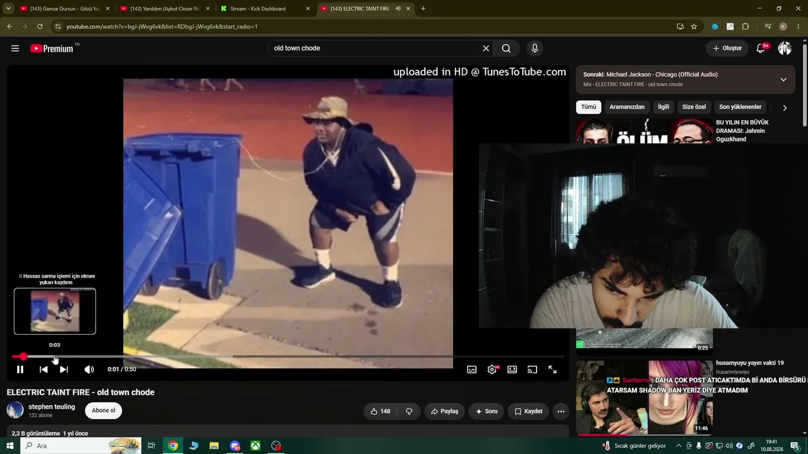Mute the tab via its speaker icon
The image size is (808, 454).
click(398, 9)
